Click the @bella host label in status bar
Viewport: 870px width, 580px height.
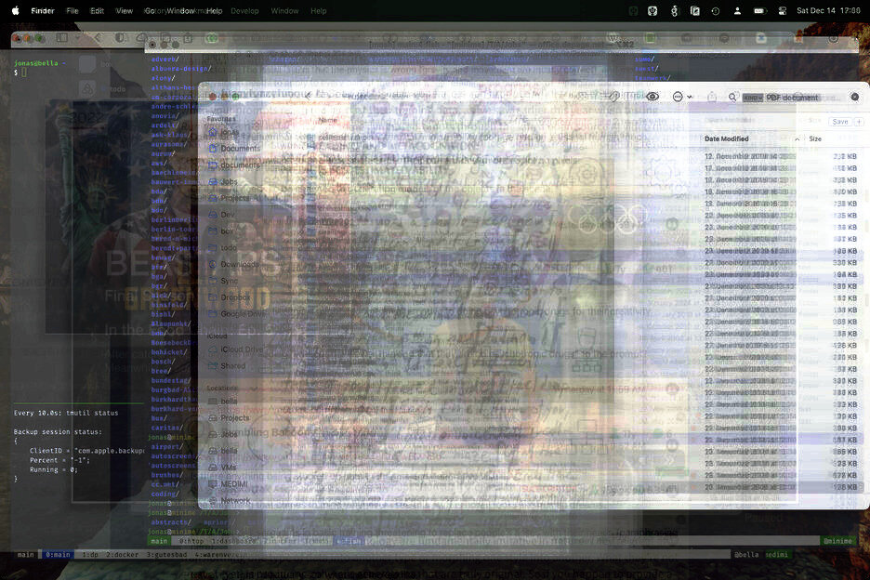point(746,555)
